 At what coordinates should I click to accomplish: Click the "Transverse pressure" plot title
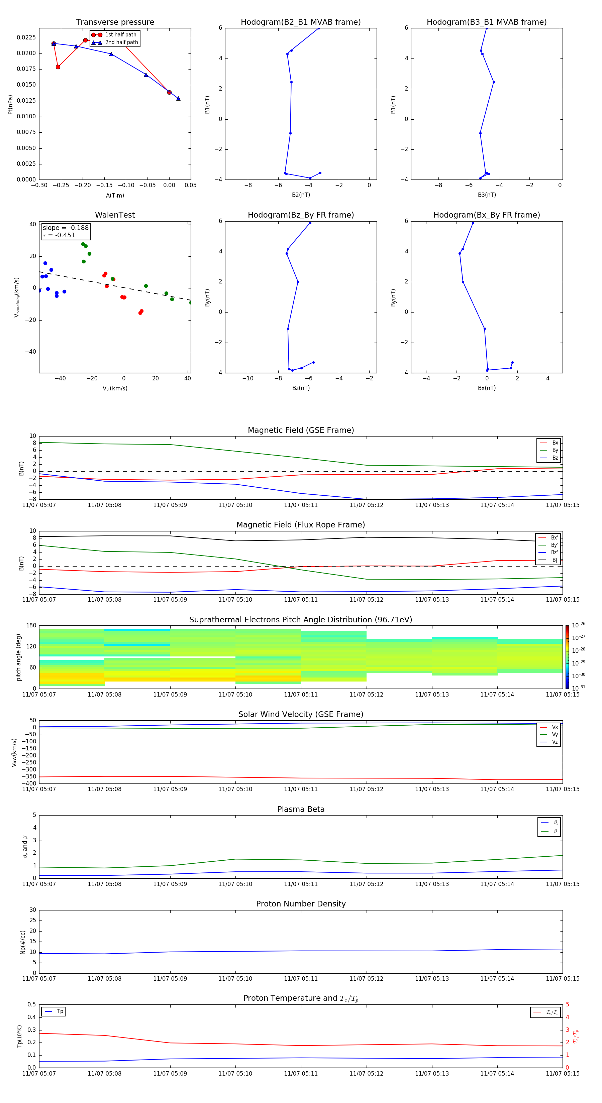pos(115,22)
